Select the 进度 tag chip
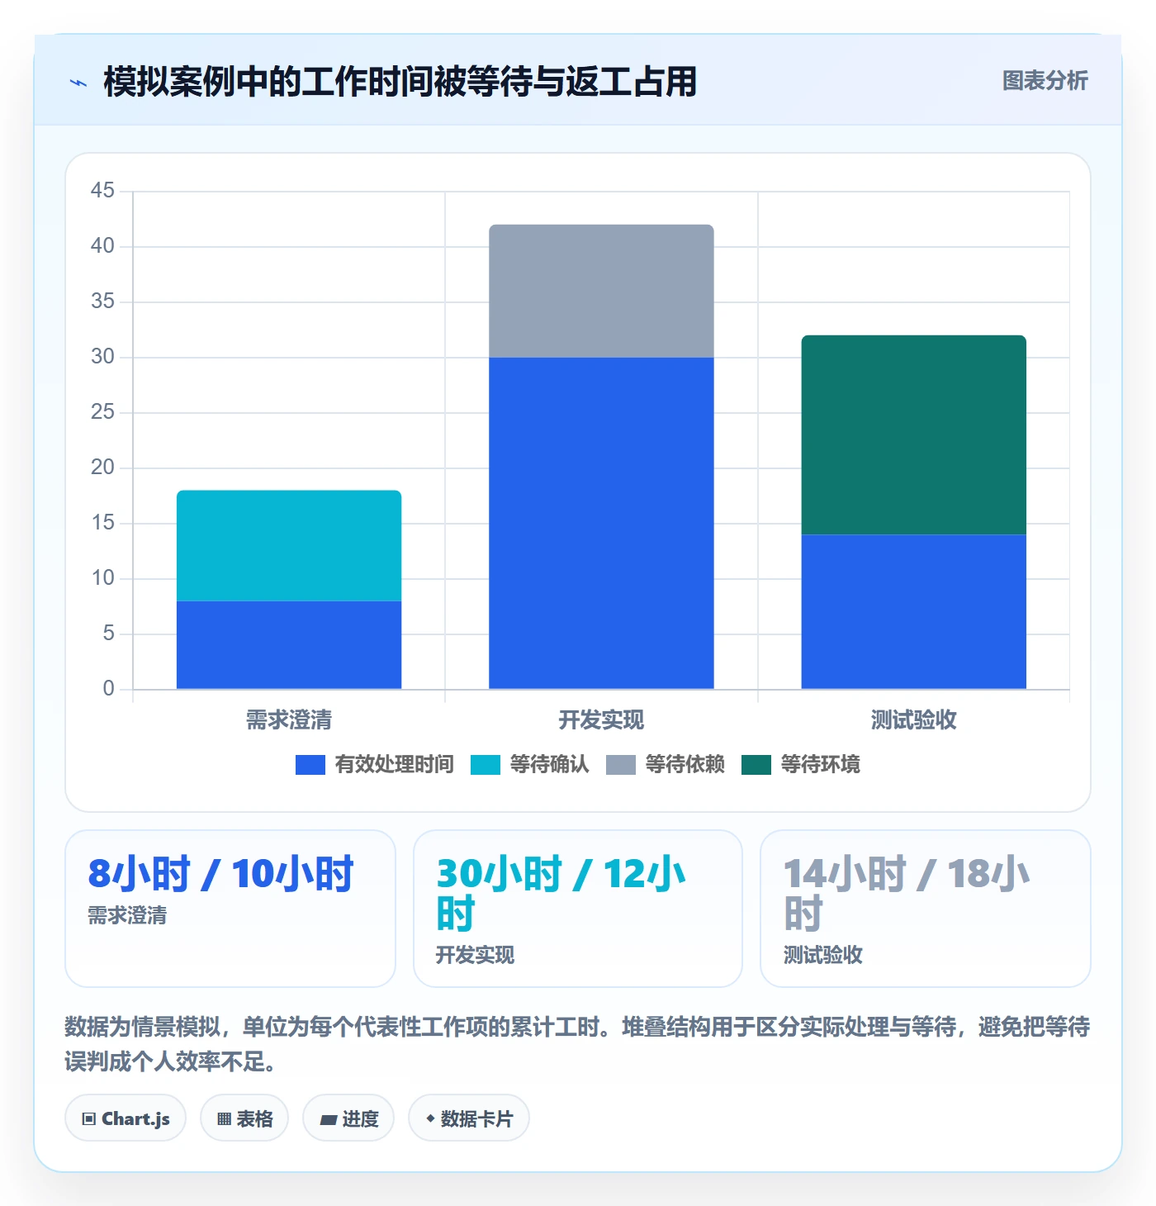The height and width of the screenshot is (1206, 1156). 348,1118
